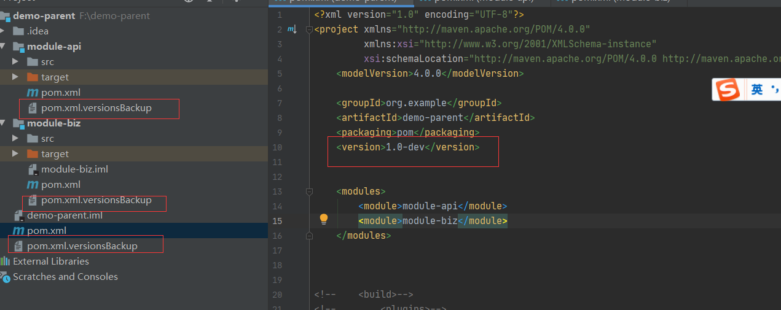Screen dimensions: 781x310
Task: Select the root pom.xml.versionsBackup file
Action: [82, 246]
